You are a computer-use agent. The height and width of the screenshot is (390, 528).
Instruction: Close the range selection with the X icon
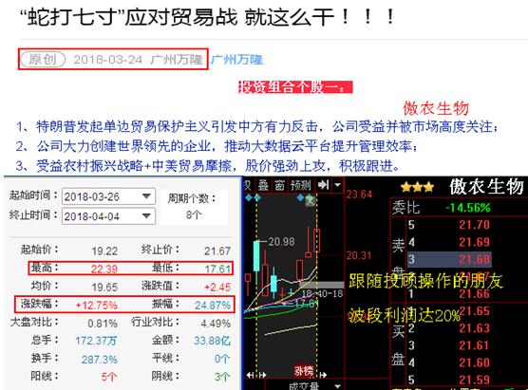(311, 201)
